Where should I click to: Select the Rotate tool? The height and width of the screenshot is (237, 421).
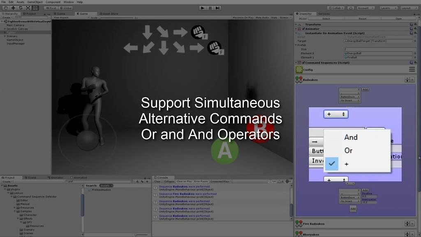(x=21, y=7)
